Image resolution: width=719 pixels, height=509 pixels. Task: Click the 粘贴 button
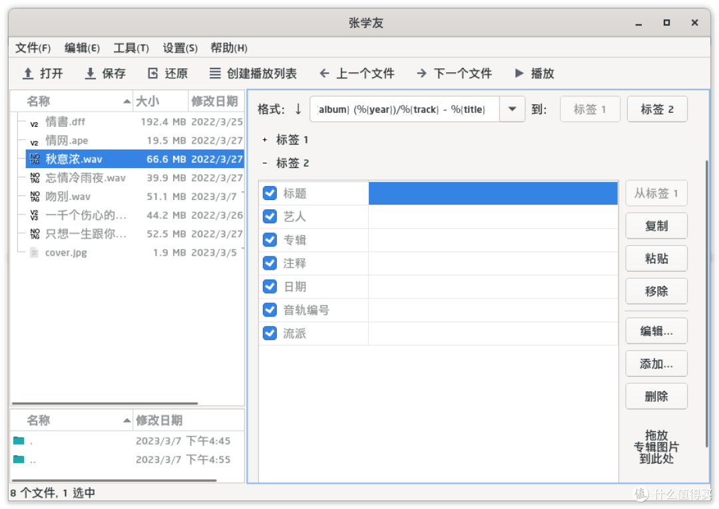tap(656, 258)
